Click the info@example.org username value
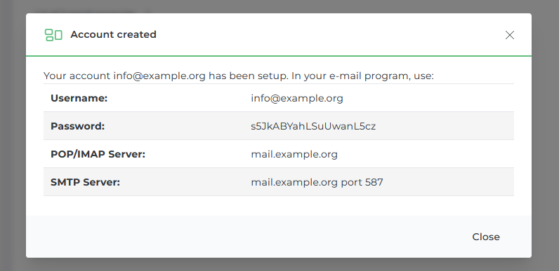This screenshot has height=271, width=559. (297, 98)
